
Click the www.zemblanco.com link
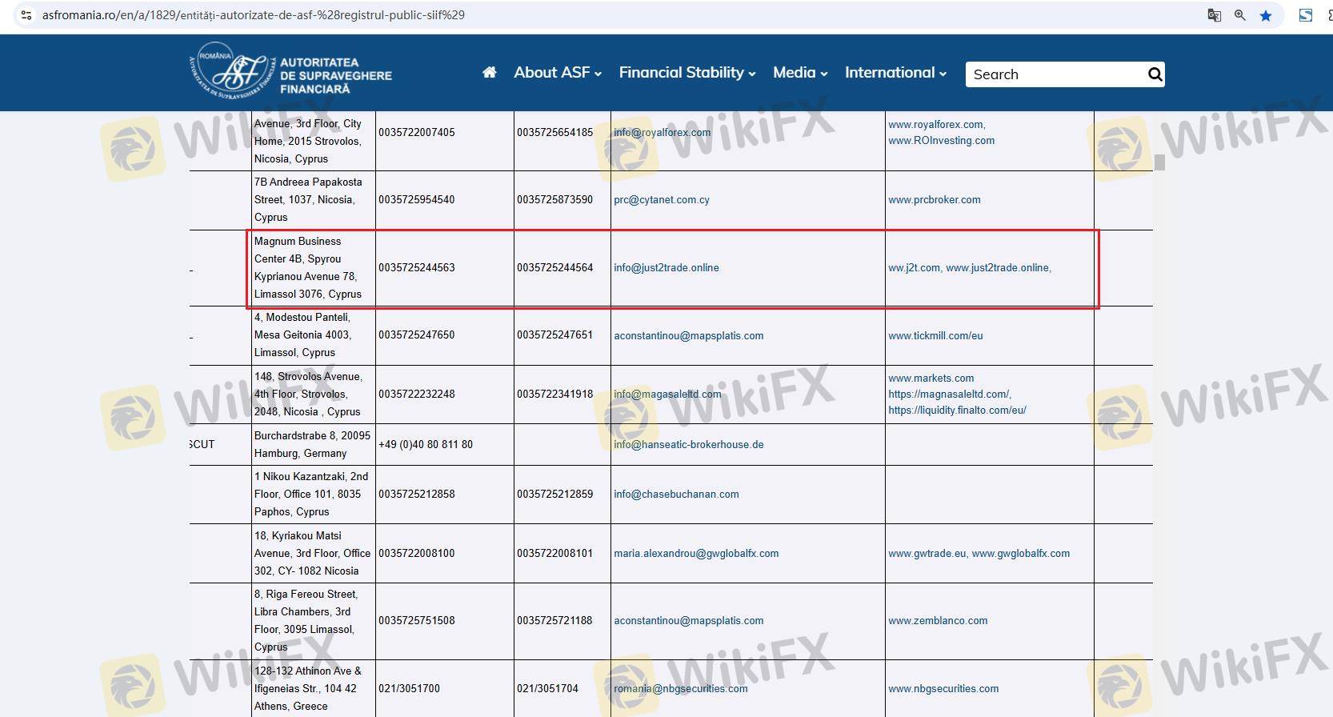coord(938,621)
